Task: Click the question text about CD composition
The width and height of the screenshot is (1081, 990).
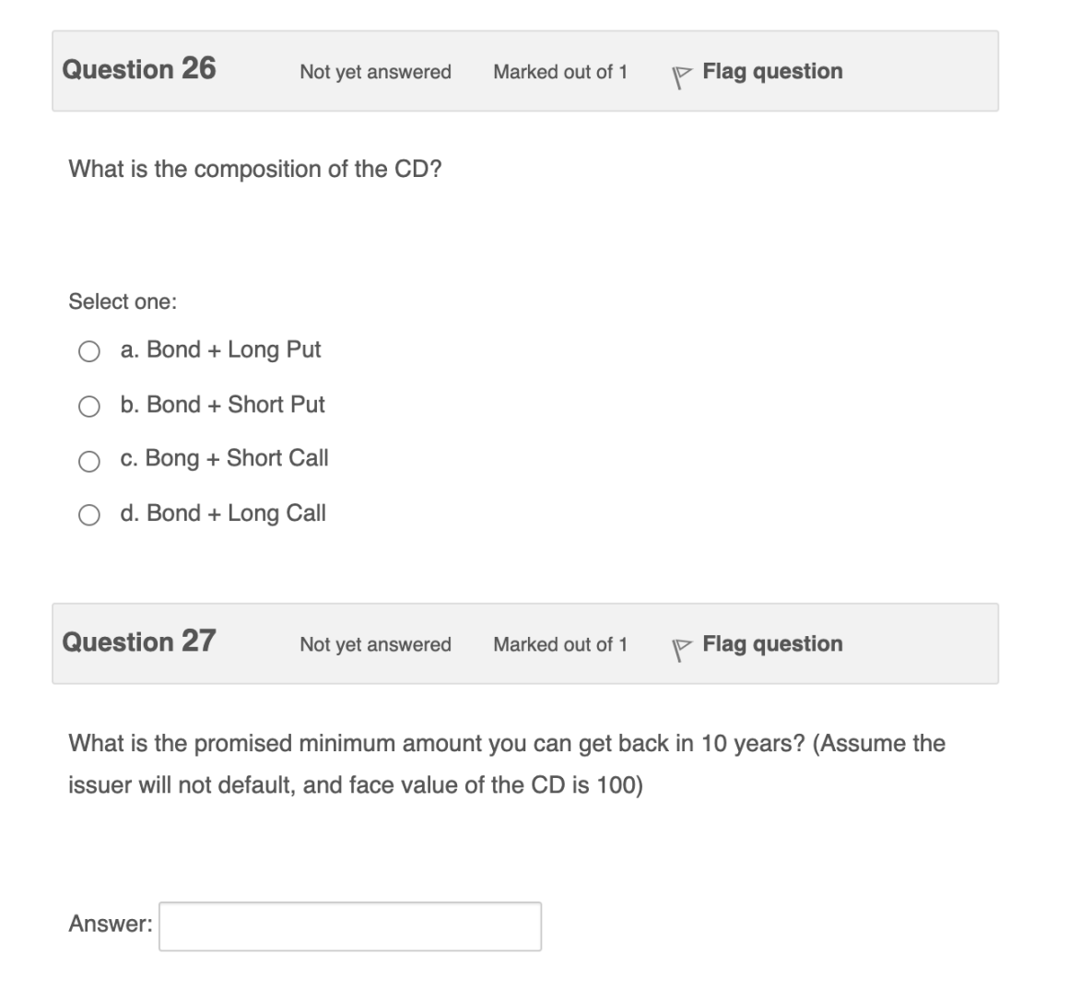Action: click(x=255, y=169)
